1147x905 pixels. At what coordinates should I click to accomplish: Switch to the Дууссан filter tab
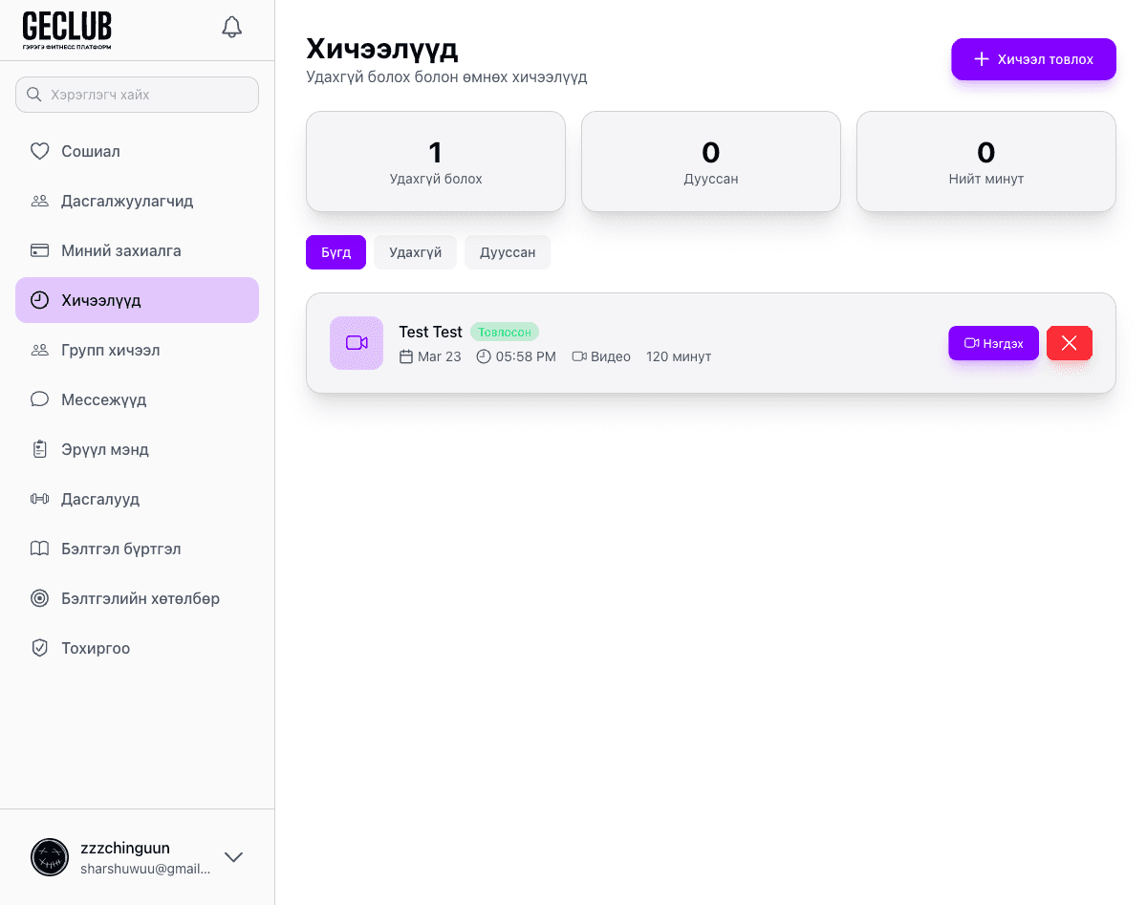point(507,252)
